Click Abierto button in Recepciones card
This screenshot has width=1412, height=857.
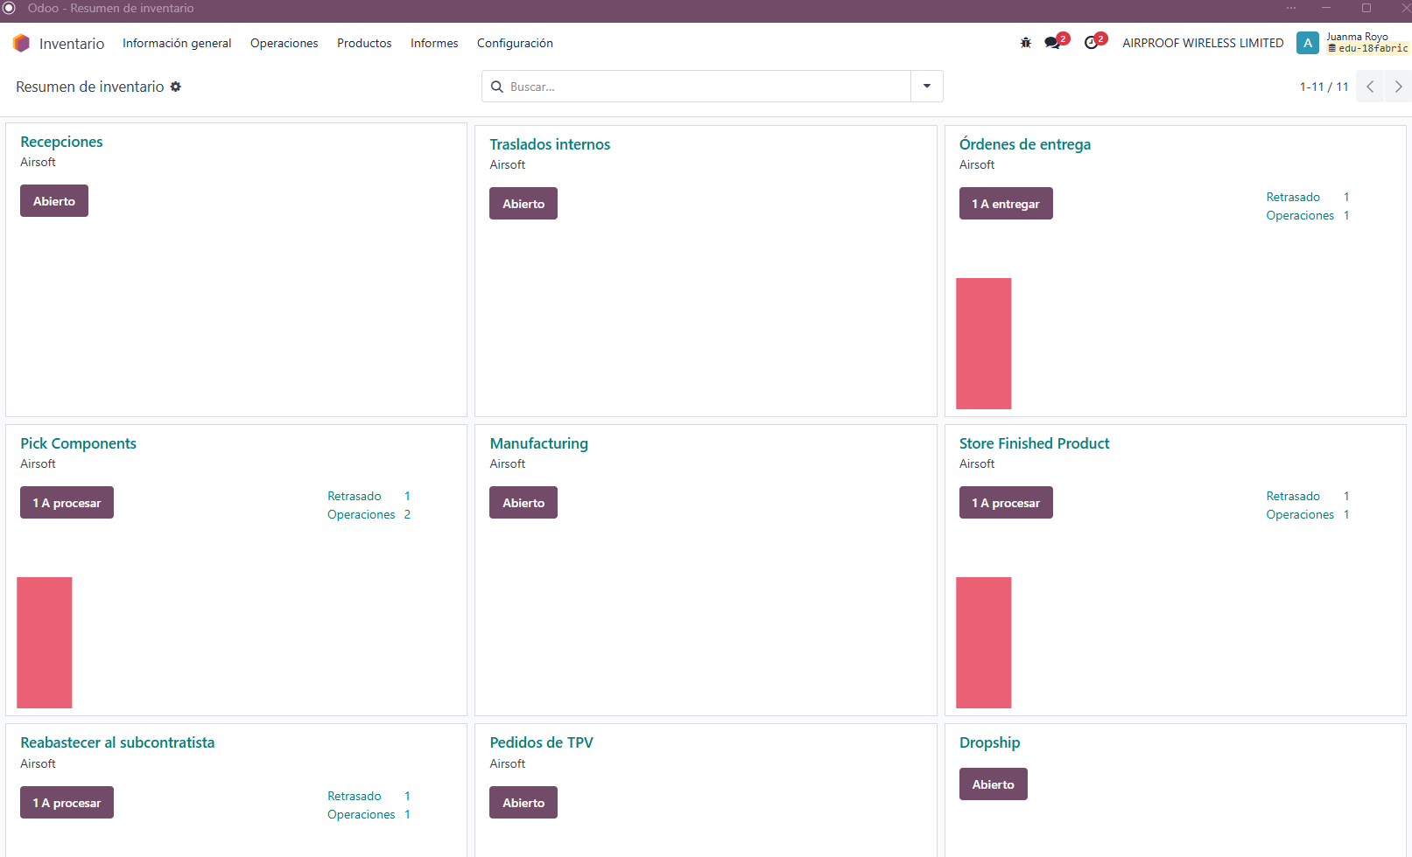[x=54, y=201]
